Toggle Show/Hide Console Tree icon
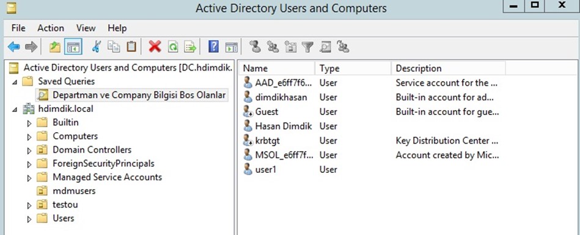The width and height of the screenshot is (580, 235). pyautogui.click(x=73, y=47)
